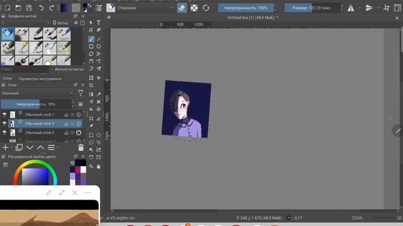
Task: Expand layer properties arrow menu
Action: point(58,148)
